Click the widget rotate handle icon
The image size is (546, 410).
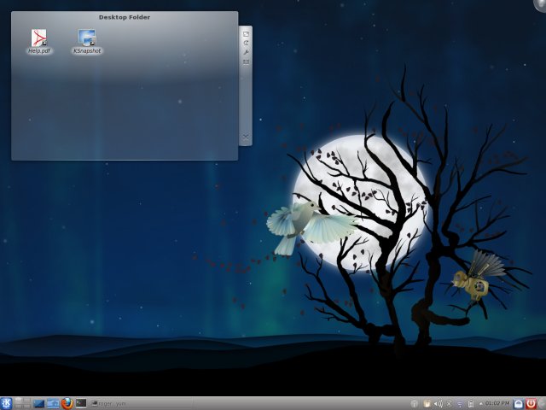(x=246, y=43)
